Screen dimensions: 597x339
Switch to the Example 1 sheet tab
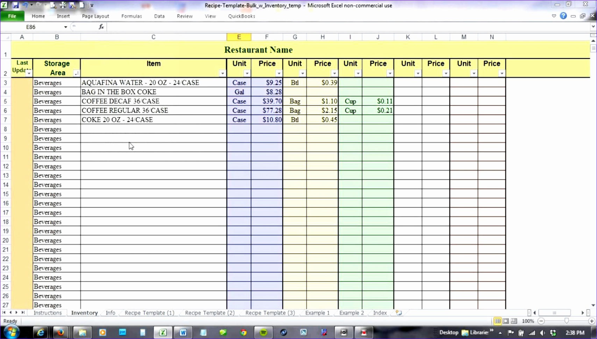click(317, 313)
